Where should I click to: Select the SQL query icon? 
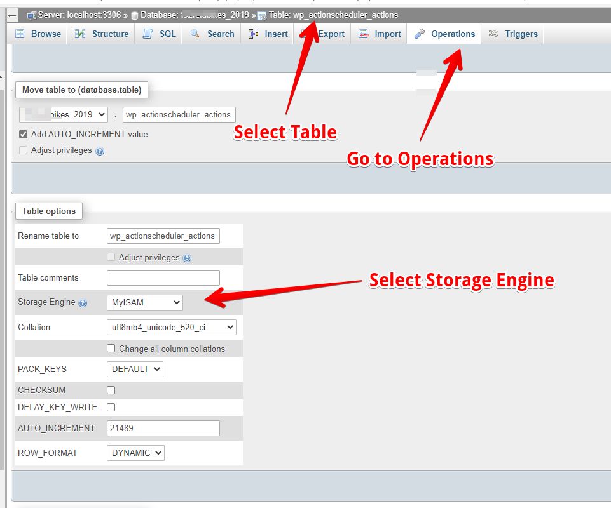coord(147,34)
